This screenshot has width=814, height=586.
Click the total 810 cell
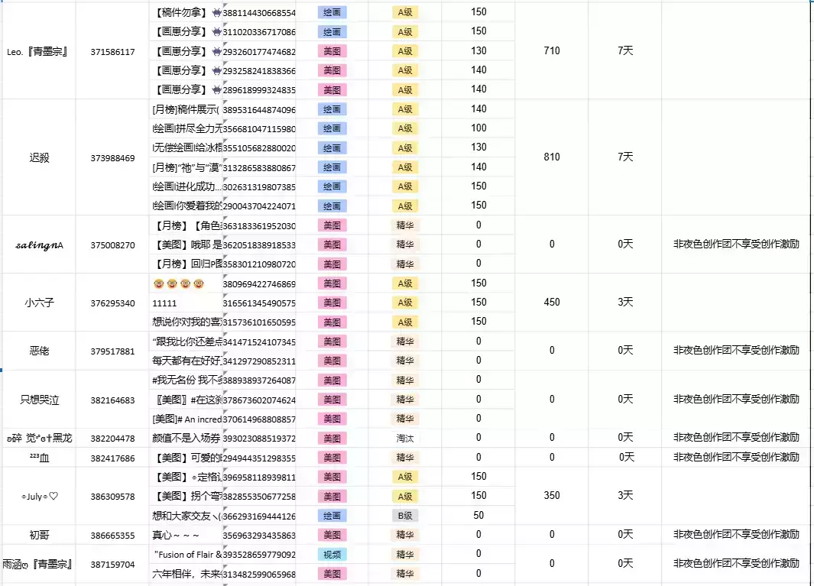pos(552,157)
